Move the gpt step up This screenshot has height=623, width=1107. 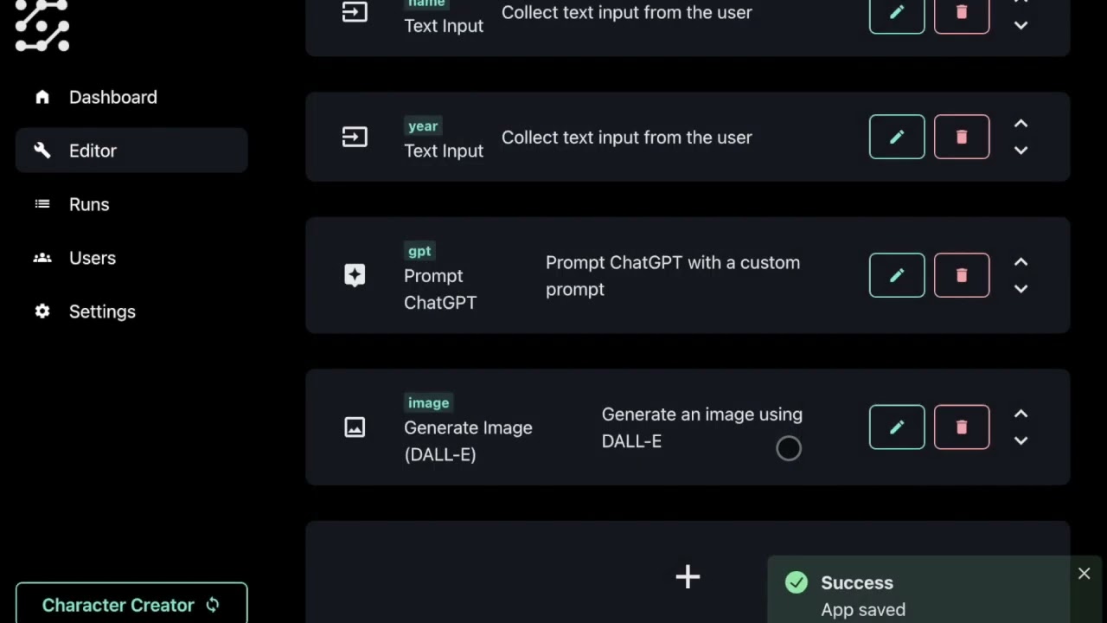click(x=1021, y=262)
